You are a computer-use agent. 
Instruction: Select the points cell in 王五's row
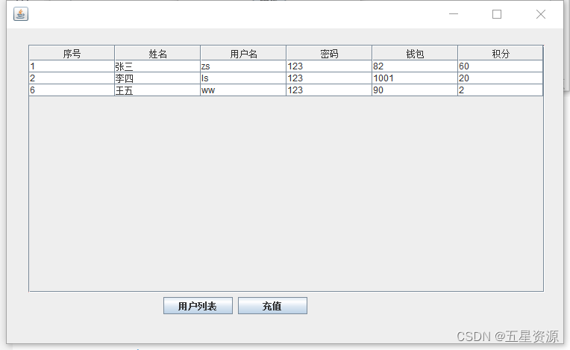pyautogui.click(x=501, y=90)
